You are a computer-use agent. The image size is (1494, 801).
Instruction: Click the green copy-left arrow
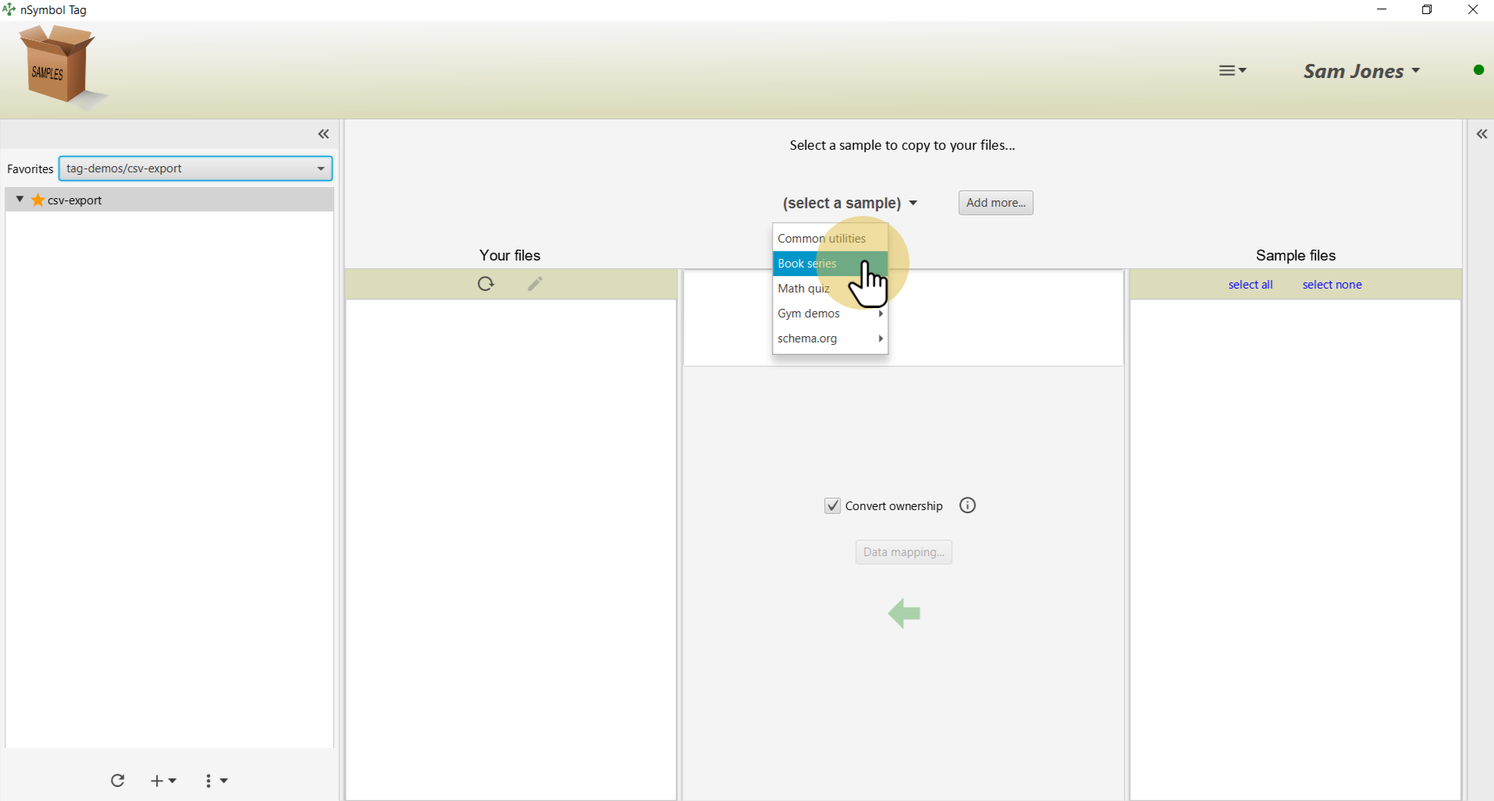(905, 614)
